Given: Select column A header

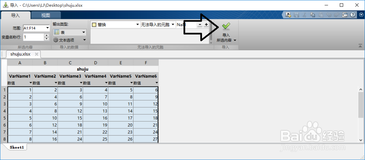Looking at the screenshot, I should [20, 63].
